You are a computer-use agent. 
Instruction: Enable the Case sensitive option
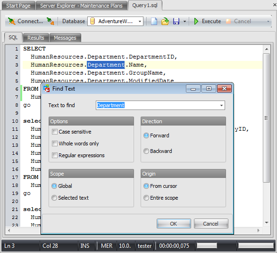55,132
